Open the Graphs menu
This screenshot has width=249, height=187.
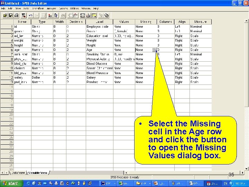pos(63,8)
